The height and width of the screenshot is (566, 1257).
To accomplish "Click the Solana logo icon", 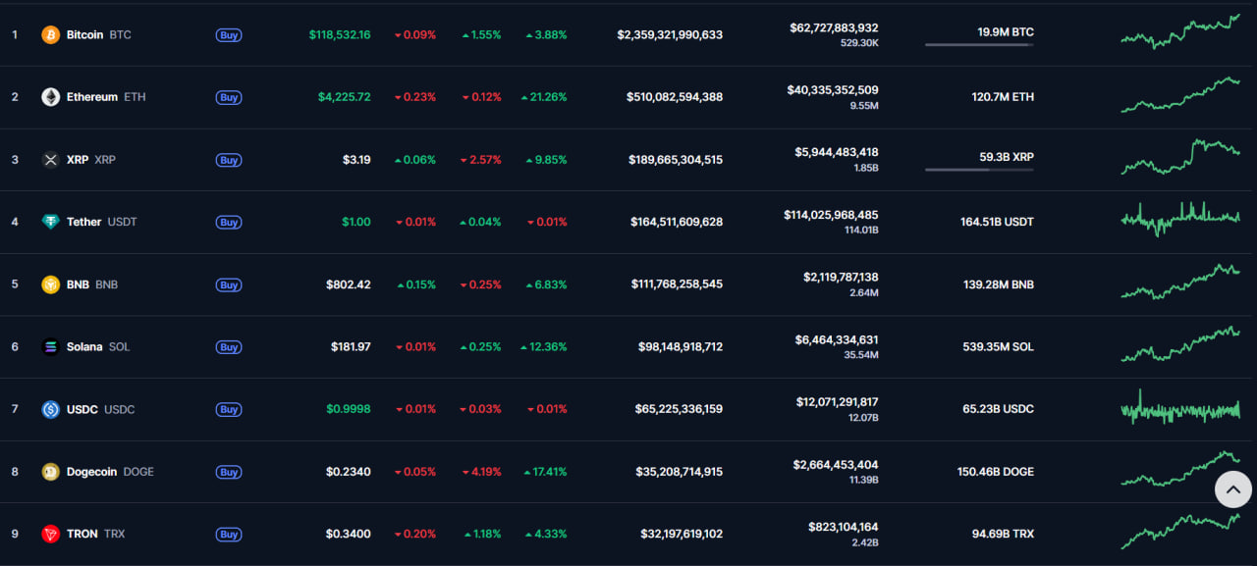I will pos(50,347).
